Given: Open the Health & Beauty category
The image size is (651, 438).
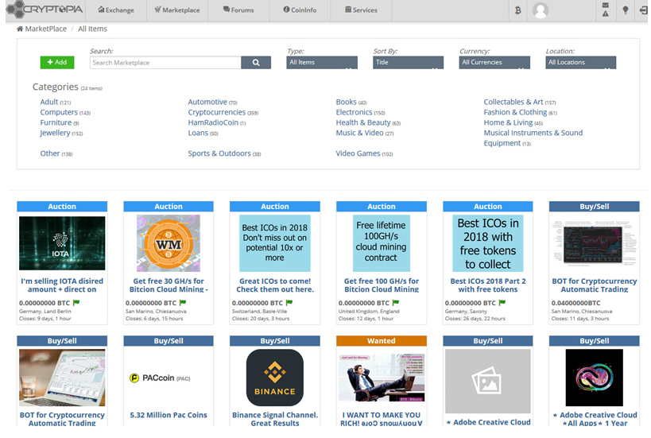Looking at the screenshot, I should pos(363,122).
